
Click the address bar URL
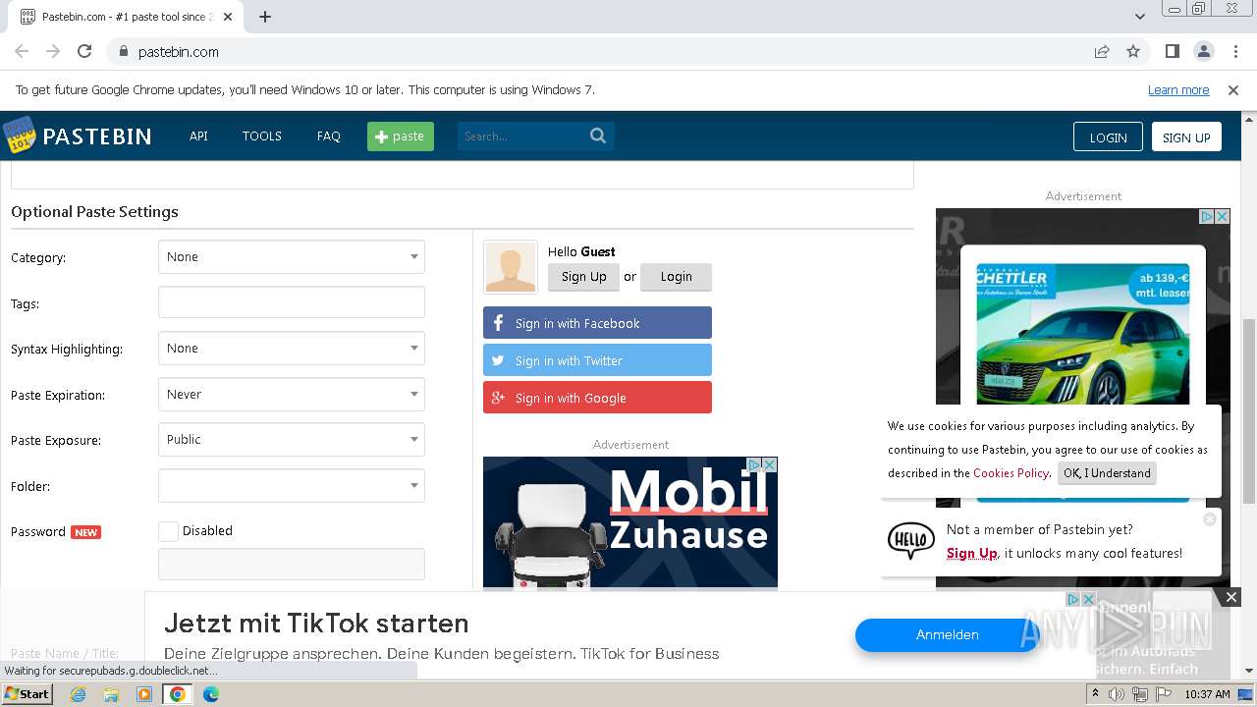coord(179,51)
